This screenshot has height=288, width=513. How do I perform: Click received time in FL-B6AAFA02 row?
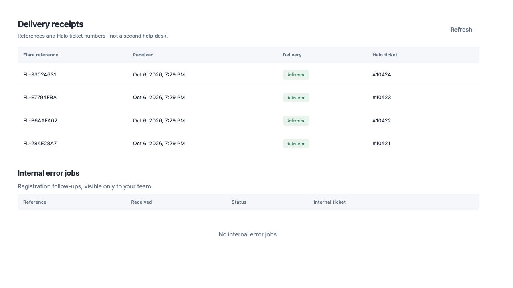pos(159,121)
